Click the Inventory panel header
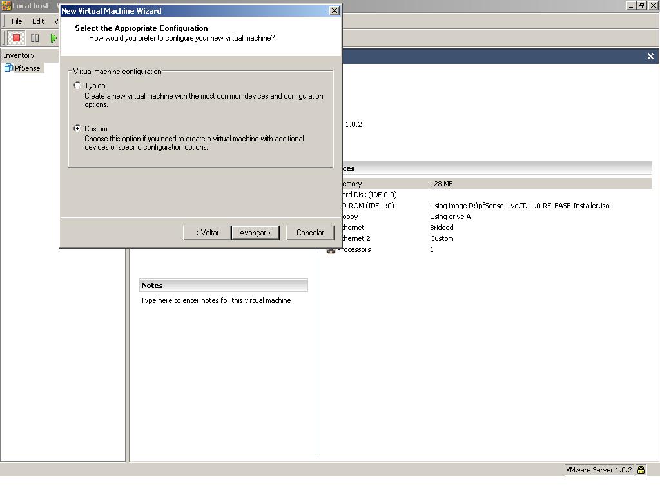 [30, 55]
